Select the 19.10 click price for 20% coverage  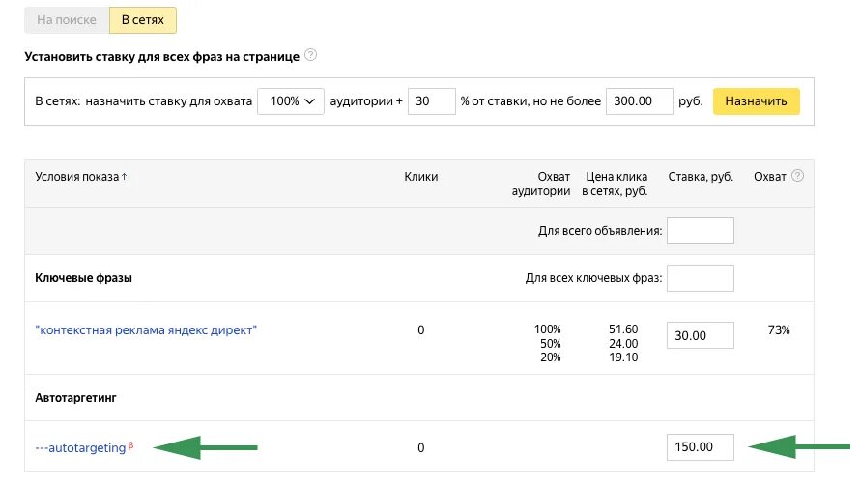tap(624, 356)
